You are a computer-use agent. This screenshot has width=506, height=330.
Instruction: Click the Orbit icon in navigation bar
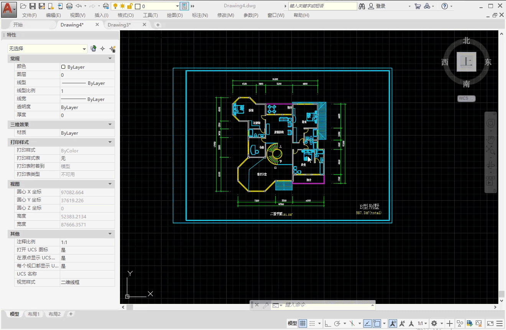click(491, 165)
